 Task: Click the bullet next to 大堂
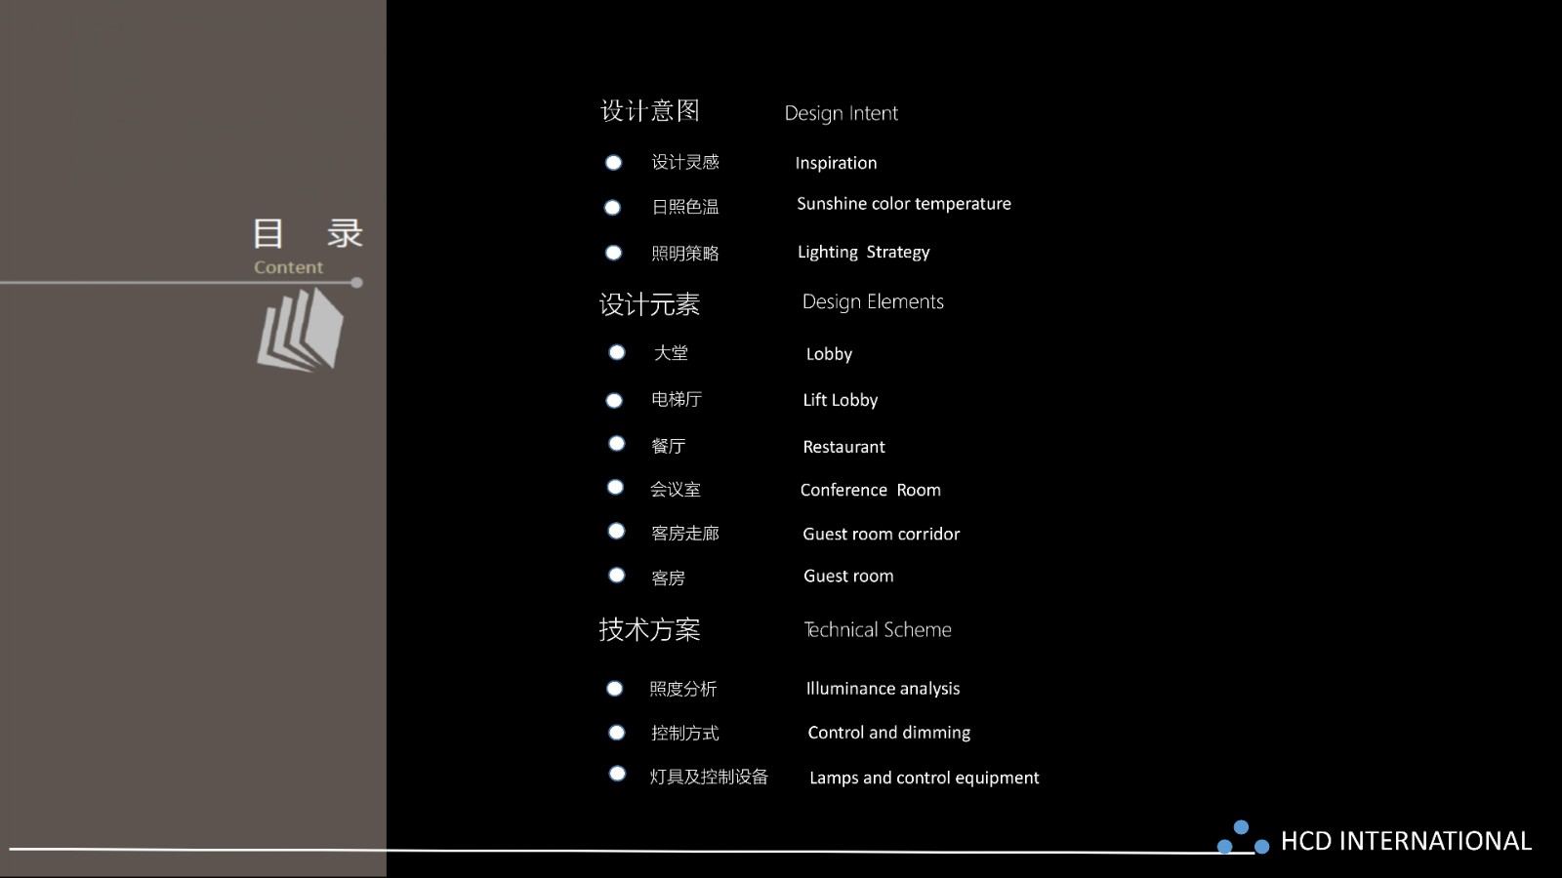(617, 352)
